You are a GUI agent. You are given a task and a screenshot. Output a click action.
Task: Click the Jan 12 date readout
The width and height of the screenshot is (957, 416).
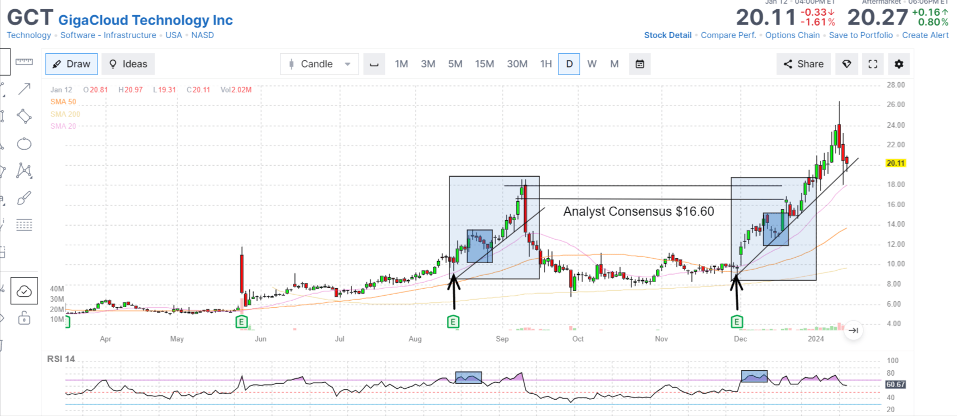click(61, 90)
